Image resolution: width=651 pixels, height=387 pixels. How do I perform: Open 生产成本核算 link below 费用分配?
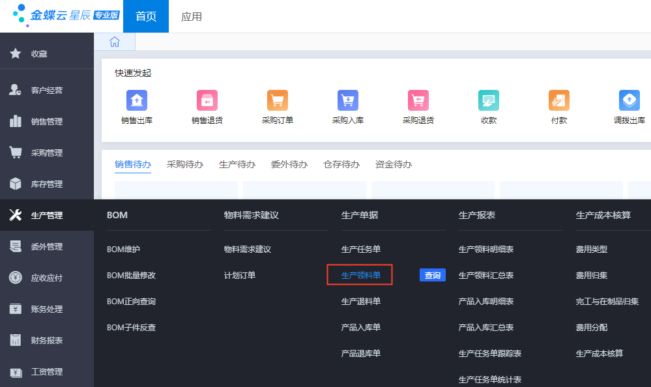599,353
